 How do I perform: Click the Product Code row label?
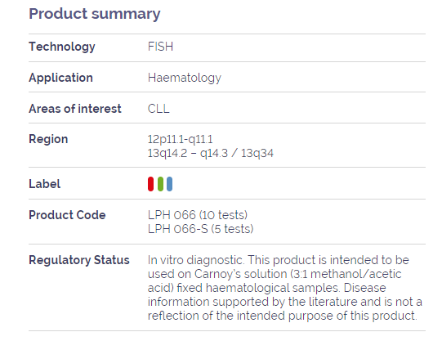tap(67, 215)
